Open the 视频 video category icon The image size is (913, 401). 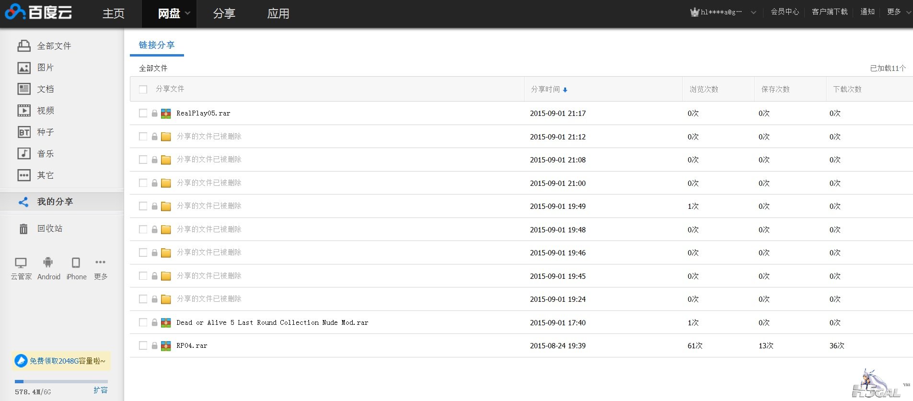24,111
